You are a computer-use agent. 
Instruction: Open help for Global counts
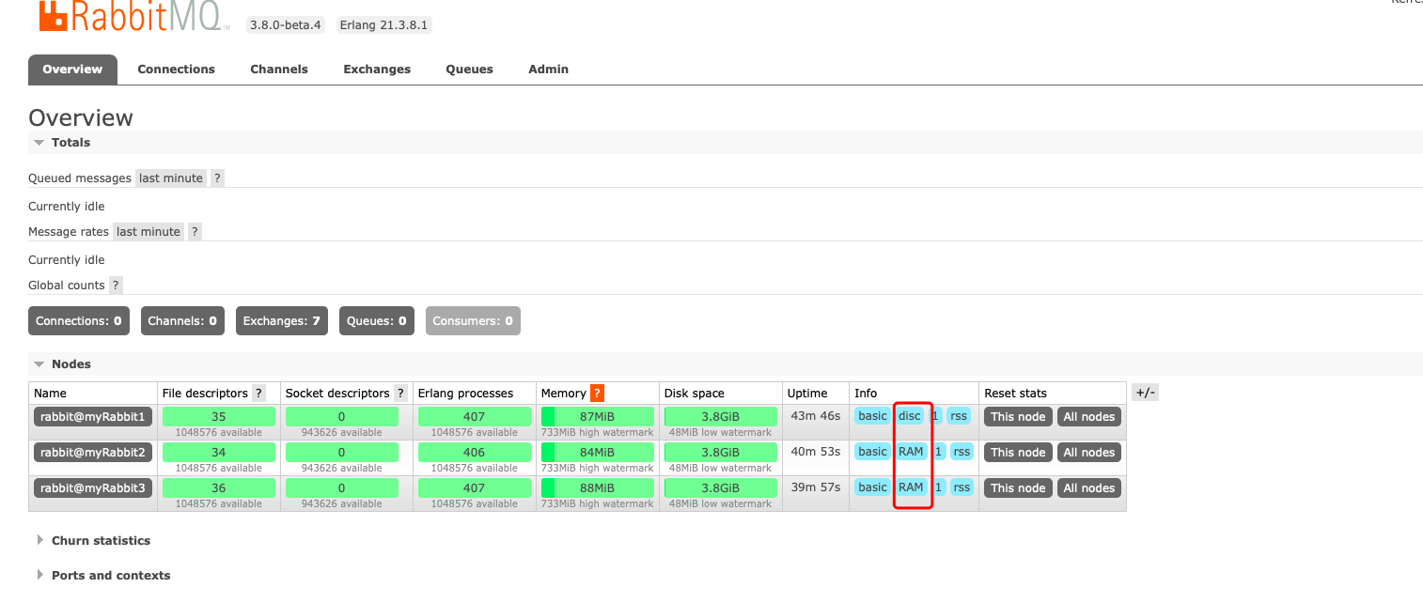pos(116,285)
